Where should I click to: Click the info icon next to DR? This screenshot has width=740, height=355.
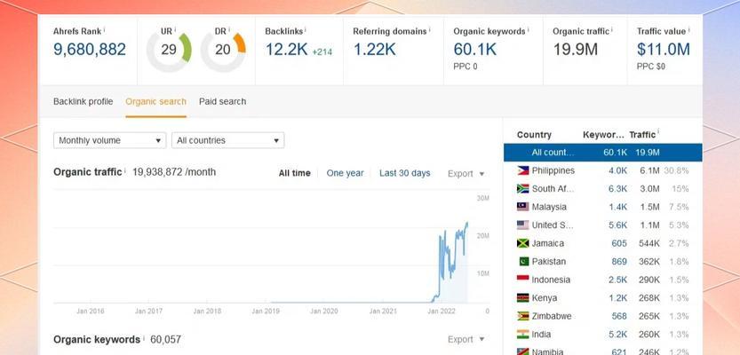tap(229, 29)
